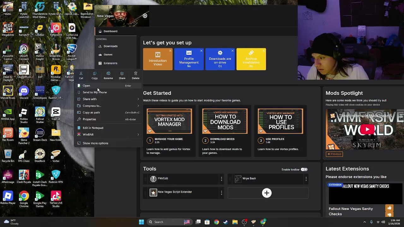The height and width of the screenshot is (227, 404).
Task: Dismiss Profile Management card
Action: tap(201, 51)
